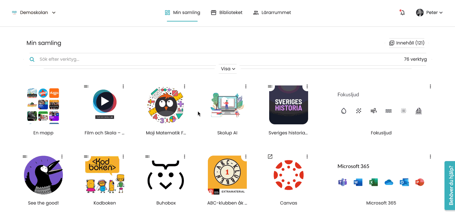Expand the Demoskolan school dropdown
The width and height of the screenshot is (455, 220).
(34, 13)
